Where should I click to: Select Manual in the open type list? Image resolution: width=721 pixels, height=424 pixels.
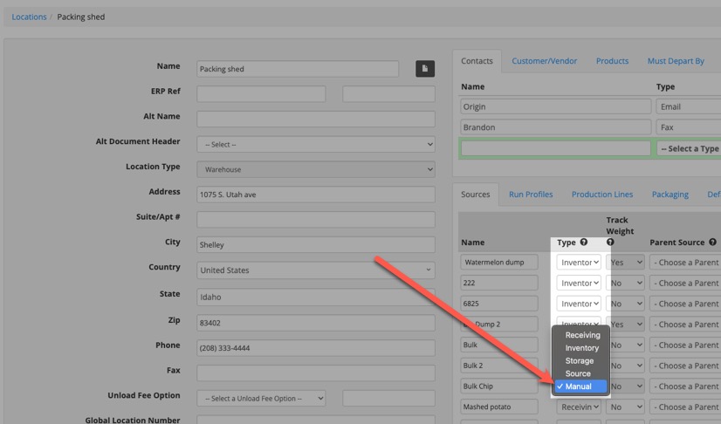coord(580,386)
